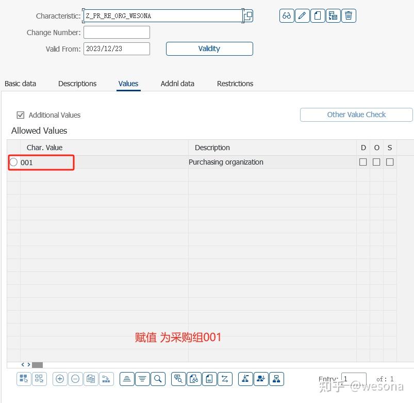Click inside the Valid From date field
Viewport: 414px width, 403px height.
click(x=116, y=49)
